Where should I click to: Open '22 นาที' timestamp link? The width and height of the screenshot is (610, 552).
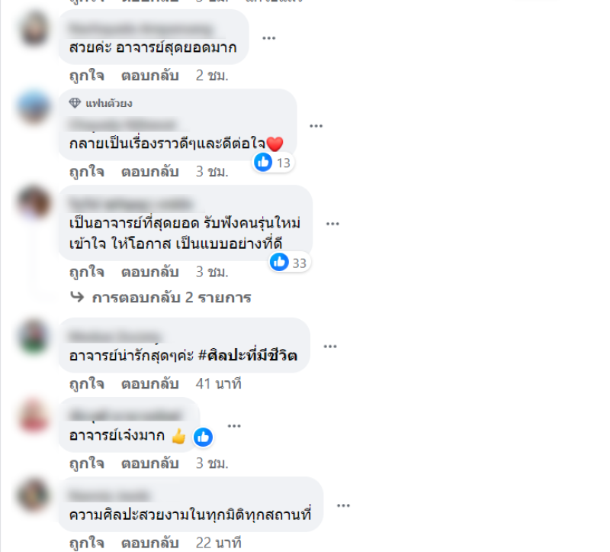(x=218, y=543)
